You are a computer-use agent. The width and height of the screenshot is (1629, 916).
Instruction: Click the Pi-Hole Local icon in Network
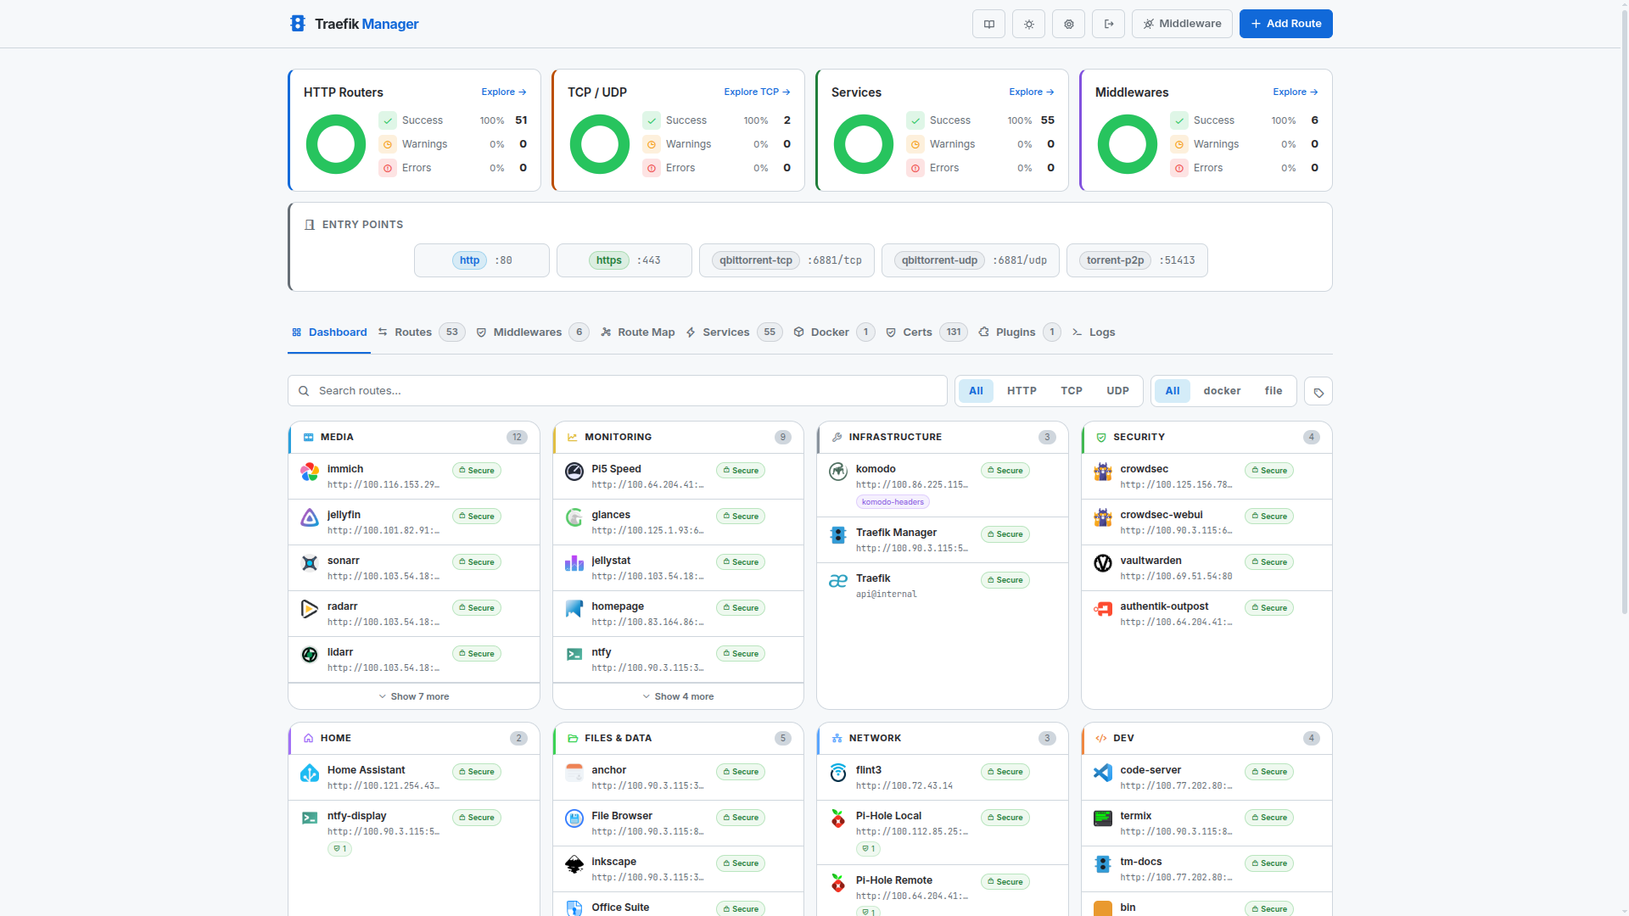point(837,819)
